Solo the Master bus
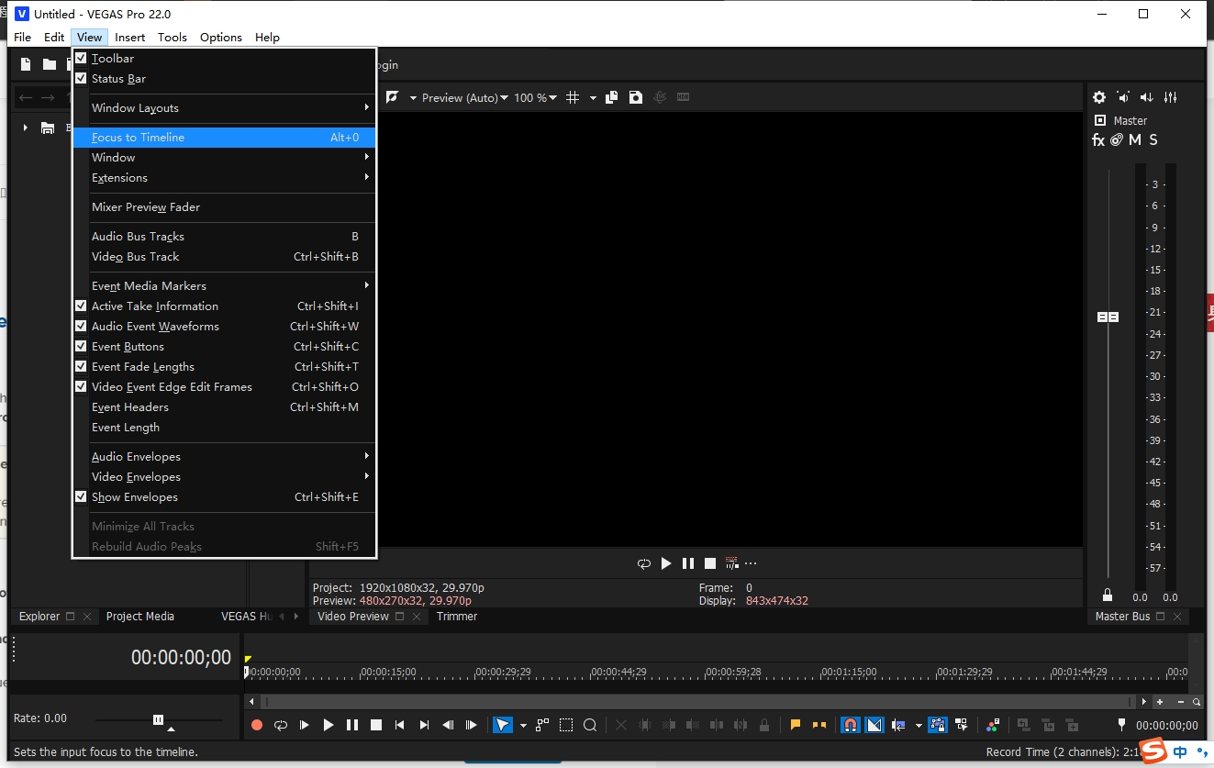Image resolution: width=1214 pixels, height=768 pixels. (x=1153, y=140)
